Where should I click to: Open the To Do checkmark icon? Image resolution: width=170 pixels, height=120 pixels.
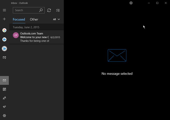4,107
